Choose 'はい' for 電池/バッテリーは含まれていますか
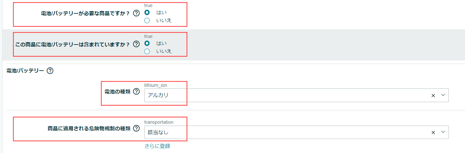465x153 pixels. pyautogui.click(x=147, y=43)
